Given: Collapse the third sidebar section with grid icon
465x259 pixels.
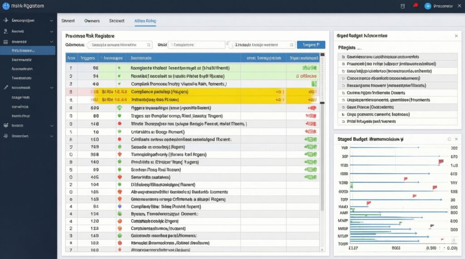Looking at the screenshot, I should tap(51, 41).
